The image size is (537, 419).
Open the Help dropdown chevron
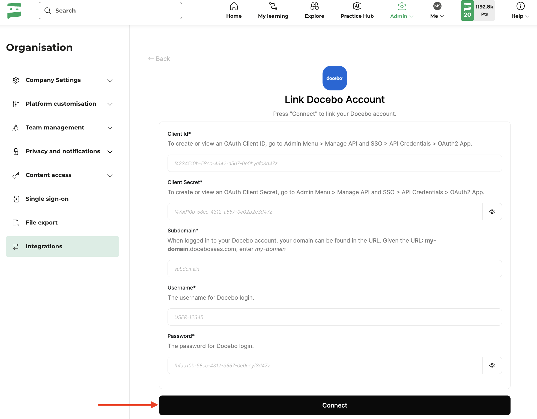tap(527, 16)
